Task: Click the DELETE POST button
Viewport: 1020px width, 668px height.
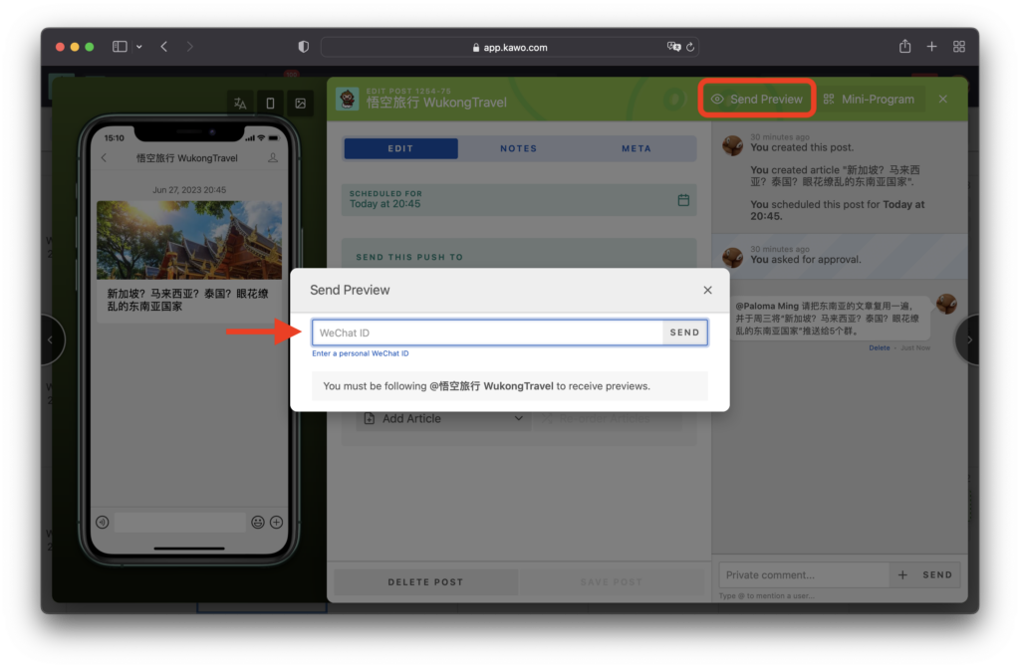Action: 426,582
